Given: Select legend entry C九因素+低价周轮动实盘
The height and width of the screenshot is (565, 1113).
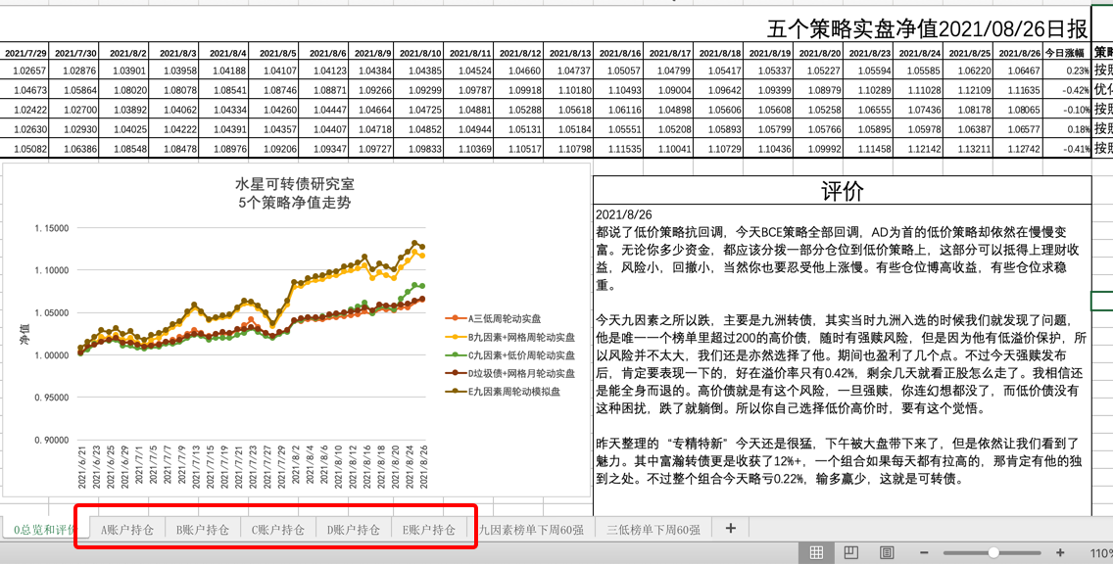Looking at the screenshot, I should click(510, 354).
